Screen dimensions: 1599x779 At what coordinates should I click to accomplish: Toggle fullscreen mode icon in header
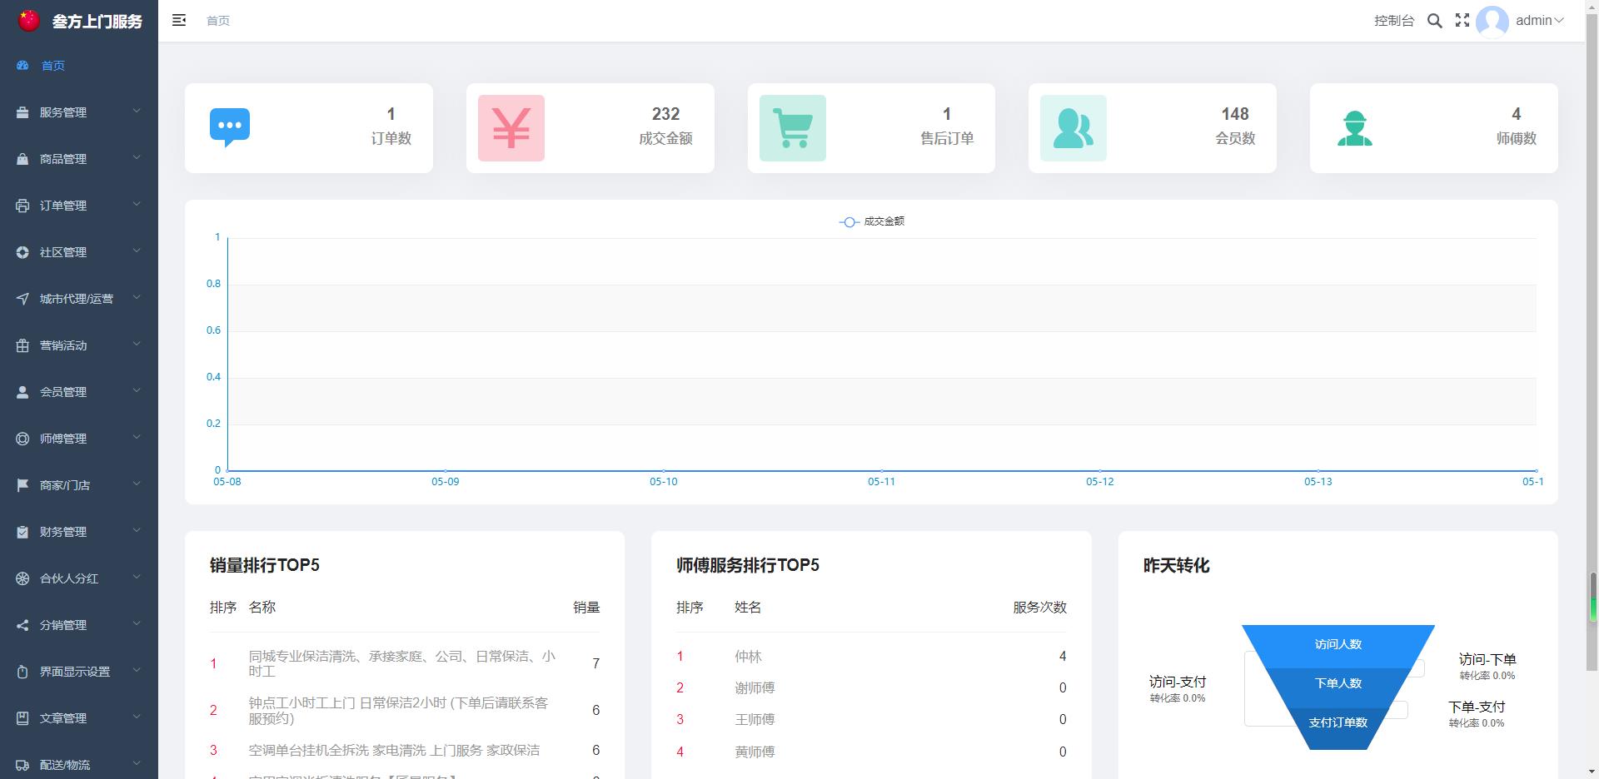1462,20
